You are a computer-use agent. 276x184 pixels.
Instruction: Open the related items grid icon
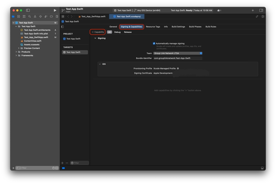(63, 17)
